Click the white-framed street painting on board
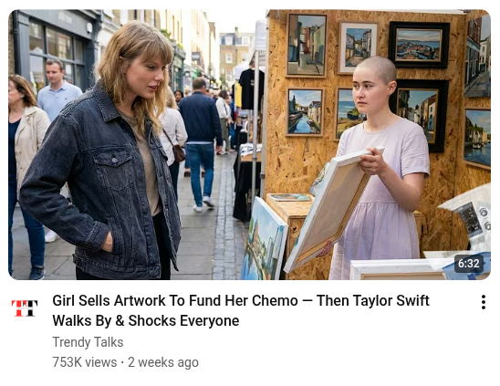 (x=358, y=47)
